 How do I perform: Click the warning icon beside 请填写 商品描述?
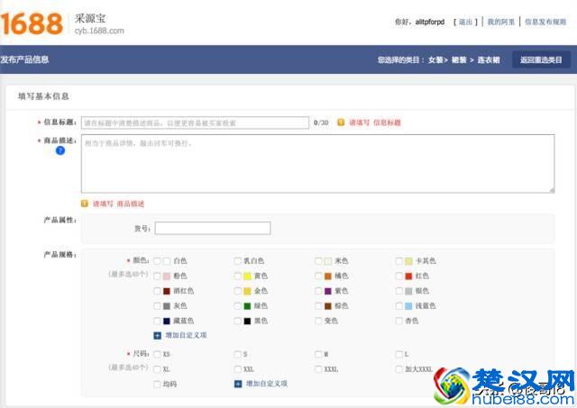click(x=85, y=204)
